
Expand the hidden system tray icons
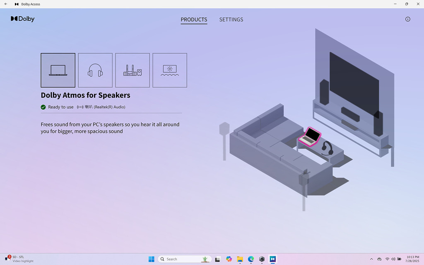tap(371, 259)
